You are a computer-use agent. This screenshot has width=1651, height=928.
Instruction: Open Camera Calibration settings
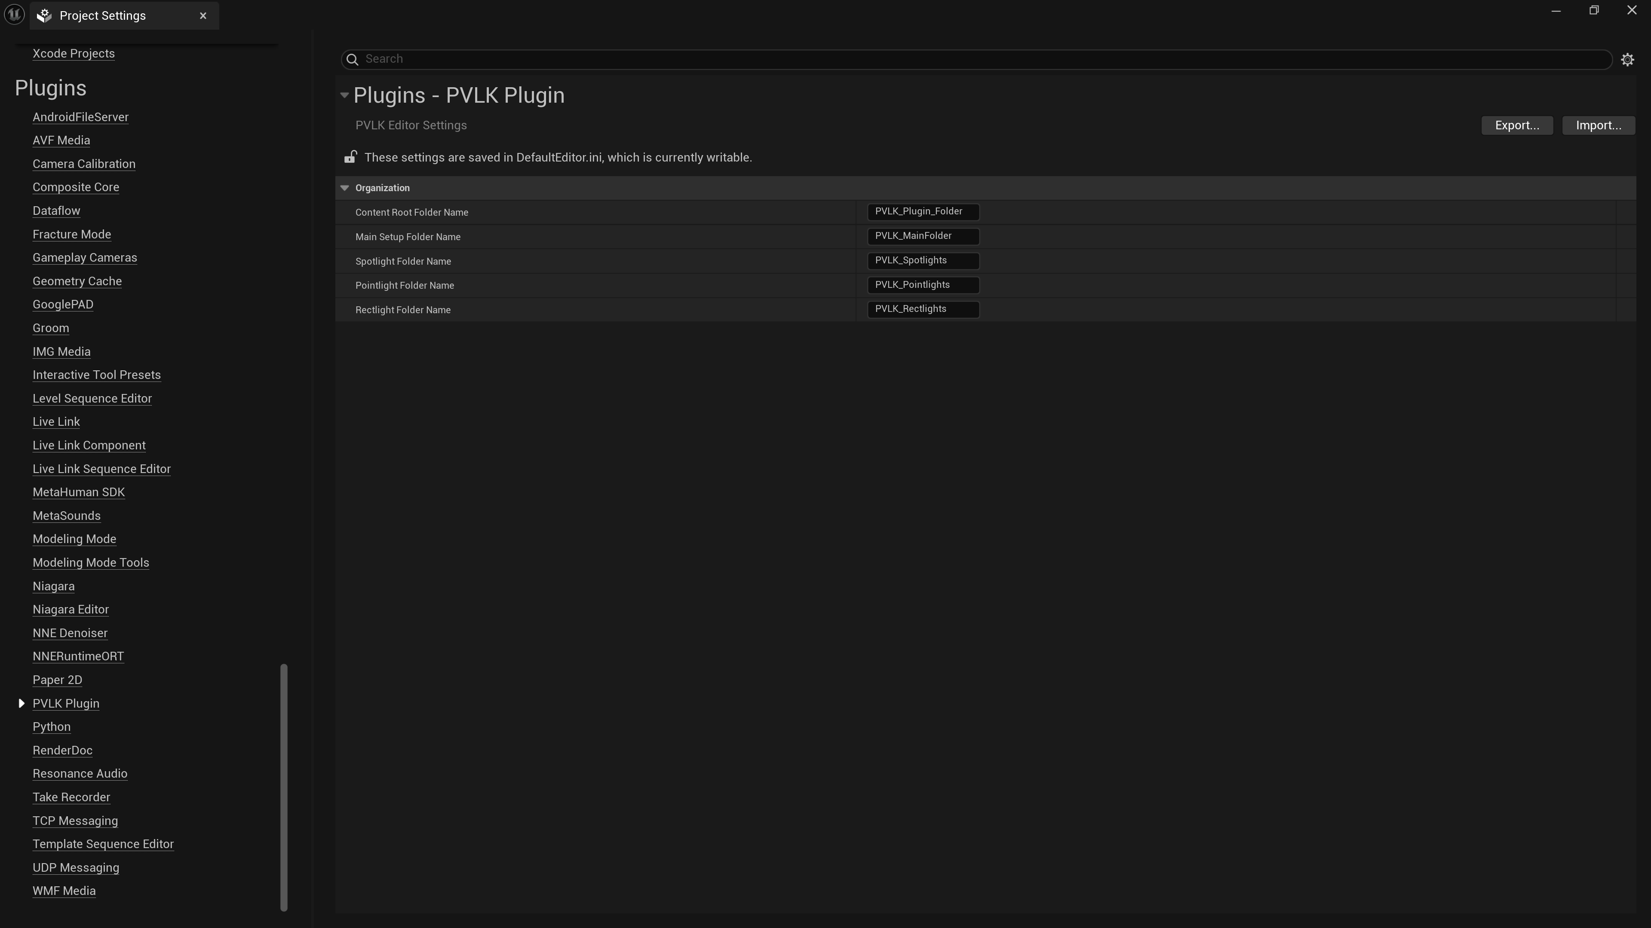(84, 164)
